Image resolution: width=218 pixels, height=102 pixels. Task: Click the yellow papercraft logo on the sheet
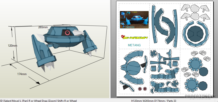(x=134, y=37)
